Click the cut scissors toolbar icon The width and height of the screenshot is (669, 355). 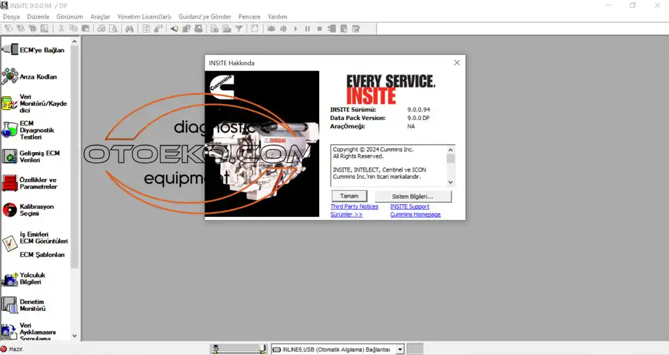pos(61,29)
